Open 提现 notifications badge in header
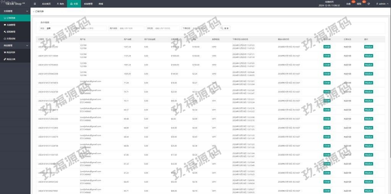Image resolution: width=391 pixels, height=194 pixels. [359, 4]
